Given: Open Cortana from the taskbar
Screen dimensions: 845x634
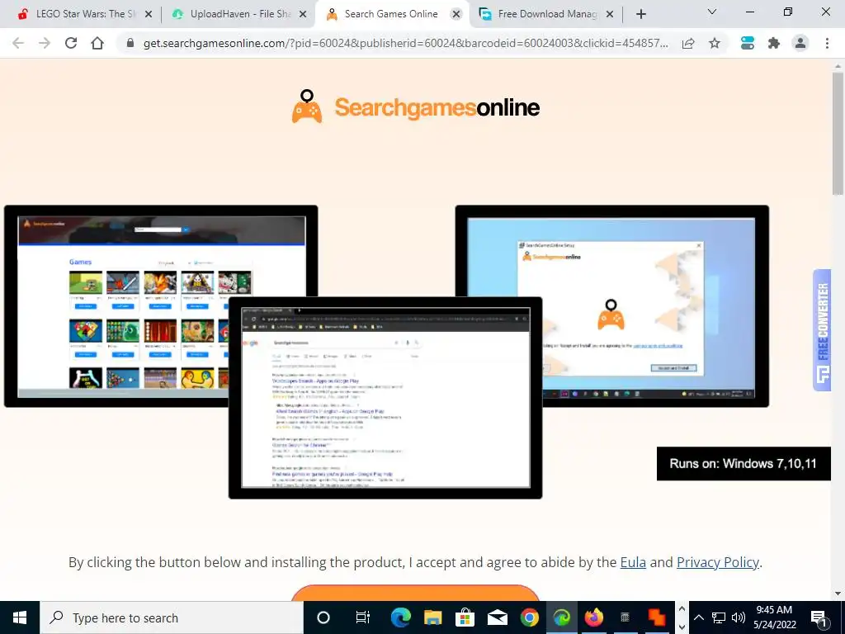Looking at the screenshot, I should (323, 617).
